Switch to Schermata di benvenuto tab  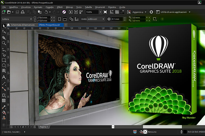point(22,25)
